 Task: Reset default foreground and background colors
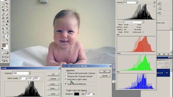[x=2, y=48]
